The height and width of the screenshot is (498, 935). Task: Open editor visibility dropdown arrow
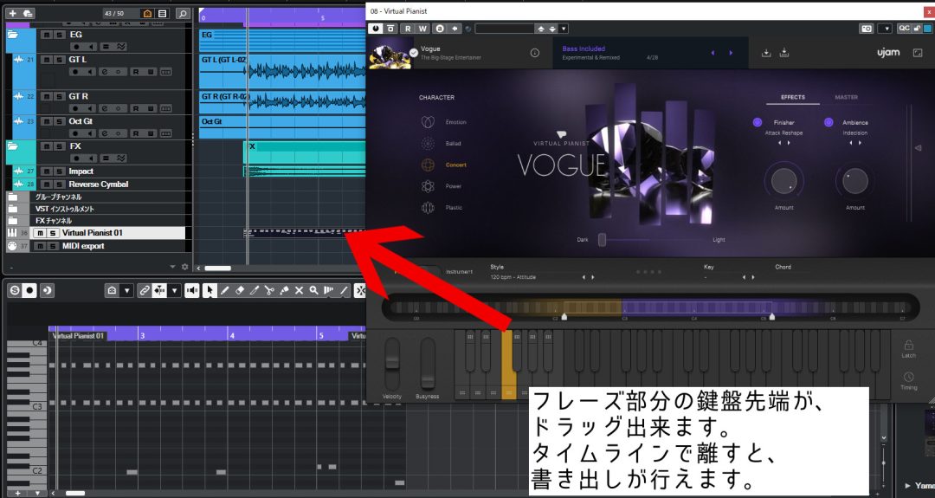click(x=127, y=290)
